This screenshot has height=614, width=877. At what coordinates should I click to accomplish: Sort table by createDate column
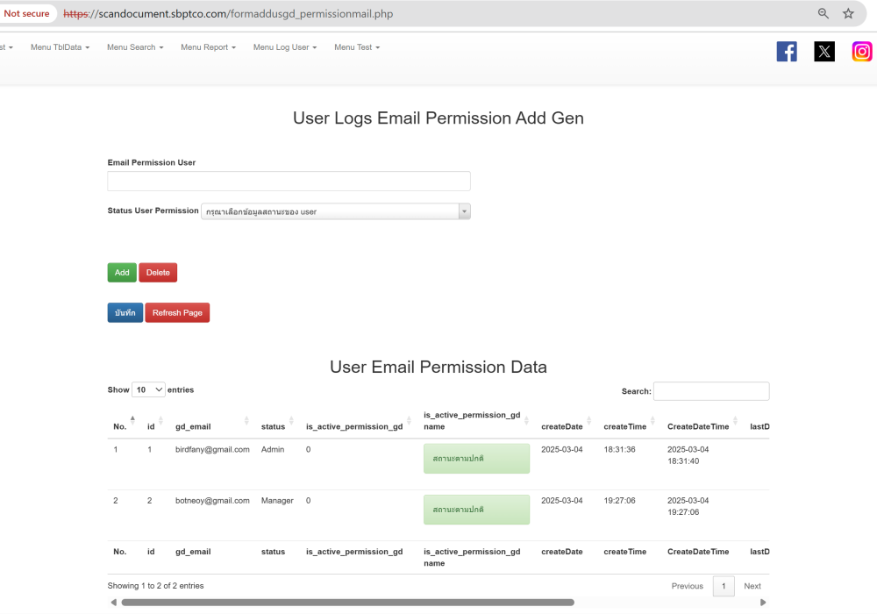562,426
